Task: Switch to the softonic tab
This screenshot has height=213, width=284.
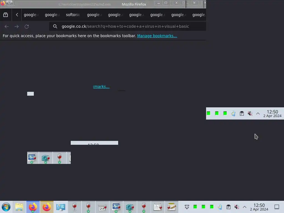Action: 73,15
